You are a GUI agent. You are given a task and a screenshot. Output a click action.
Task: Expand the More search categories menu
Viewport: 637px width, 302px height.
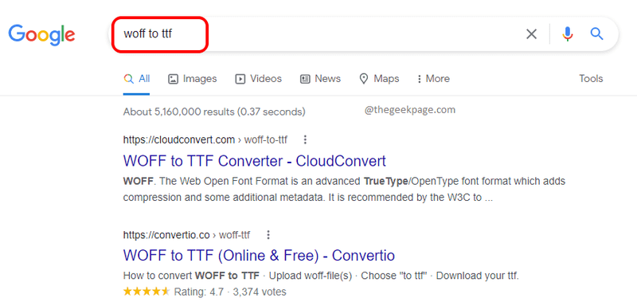click(x=433, y=79)
